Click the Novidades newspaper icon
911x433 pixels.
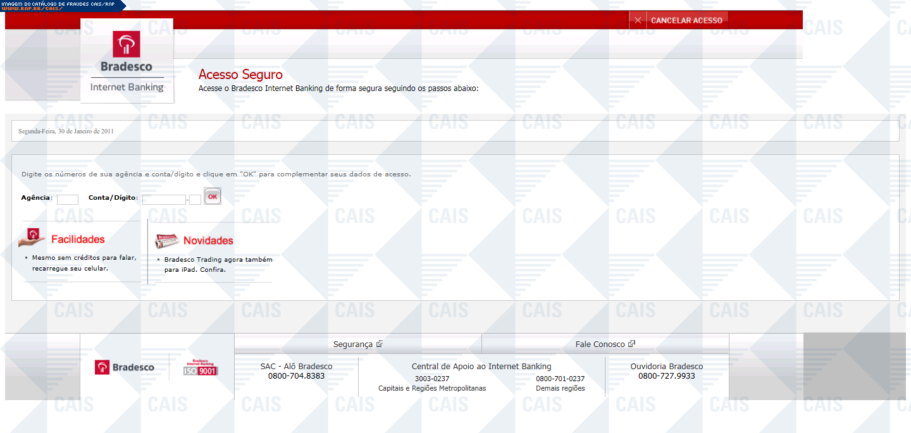pos(167,240)
